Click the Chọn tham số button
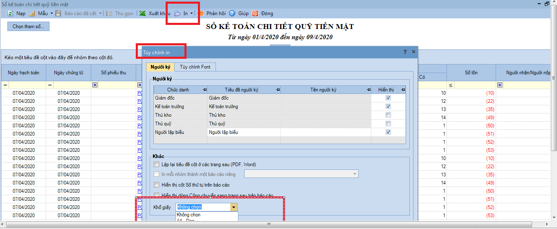 pyautogui.click(x=28, y=27)
